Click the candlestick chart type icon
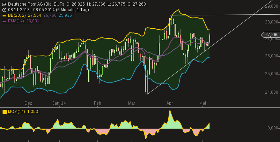The height and width of the screenshot is (142, 280). [4, 4]
